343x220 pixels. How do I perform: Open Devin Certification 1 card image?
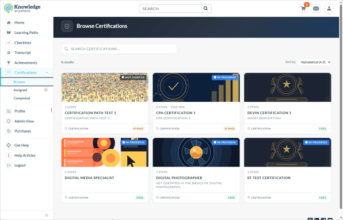point(287,87)
